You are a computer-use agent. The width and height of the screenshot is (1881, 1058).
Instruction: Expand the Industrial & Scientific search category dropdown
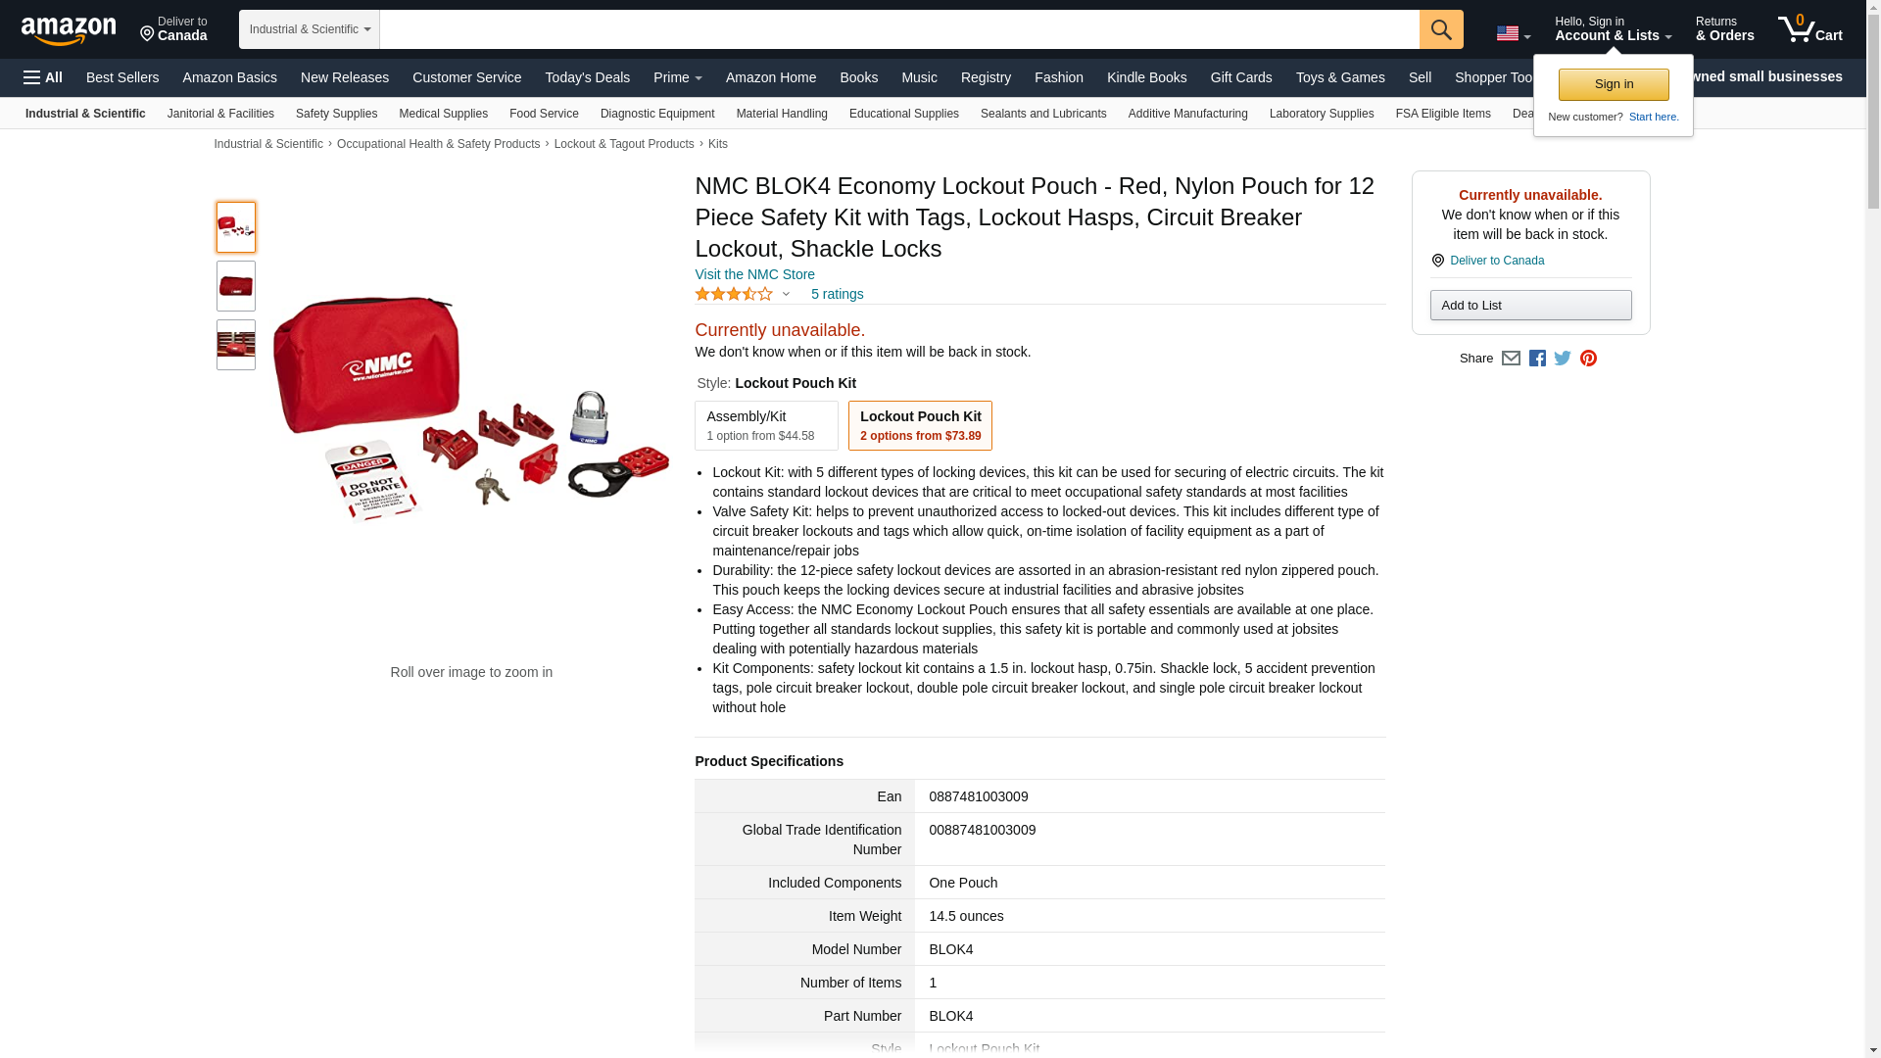pos(310,29)
